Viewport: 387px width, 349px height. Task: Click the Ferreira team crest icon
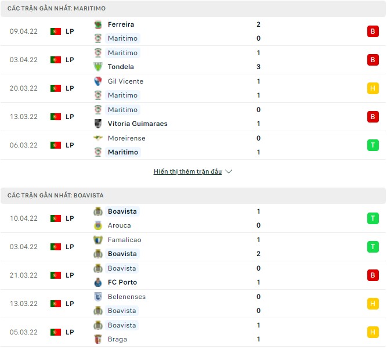point(97,24)
